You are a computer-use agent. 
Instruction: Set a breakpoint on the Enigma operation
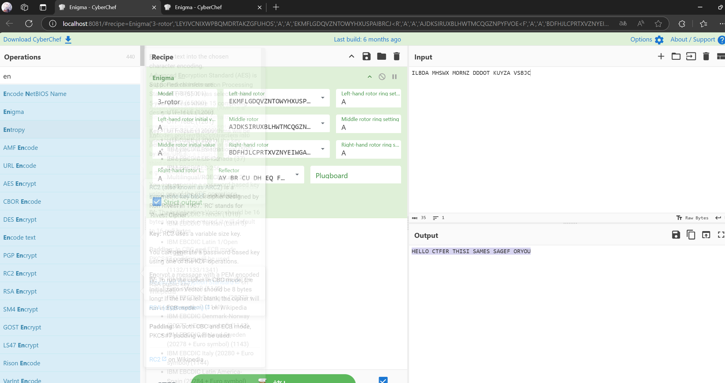[394, 77]
